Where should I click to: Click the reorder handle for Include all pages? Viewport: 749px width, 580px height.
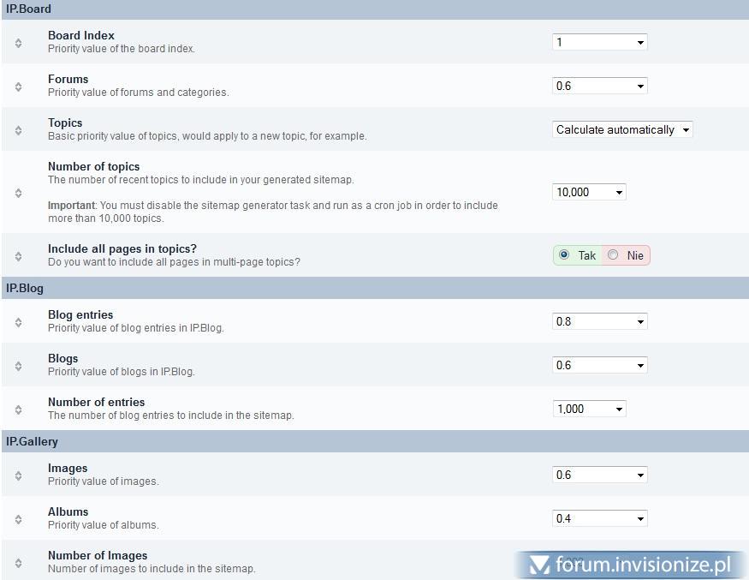click(x=19, y=256)
